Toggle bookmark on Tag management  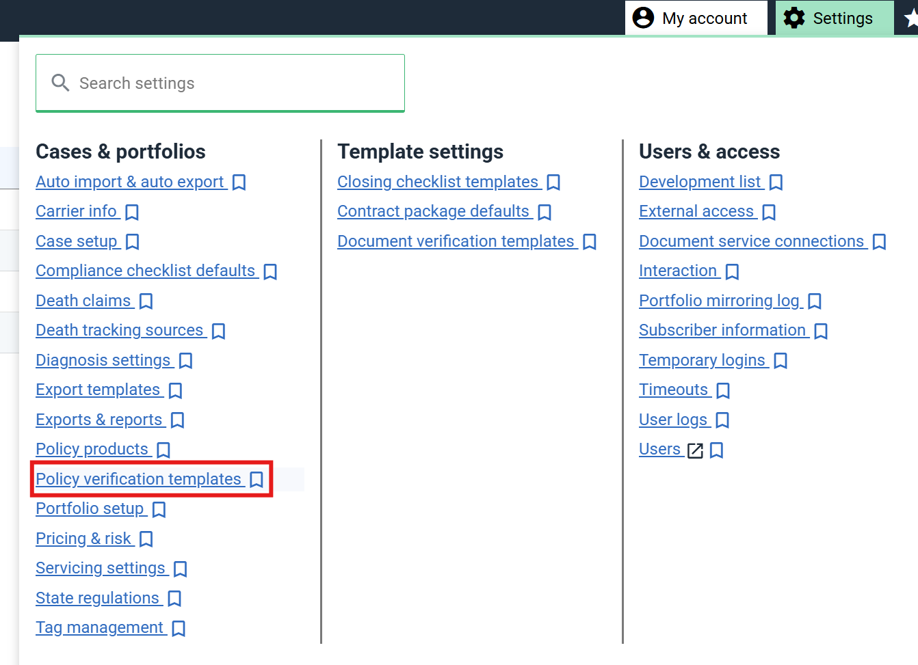179,628
